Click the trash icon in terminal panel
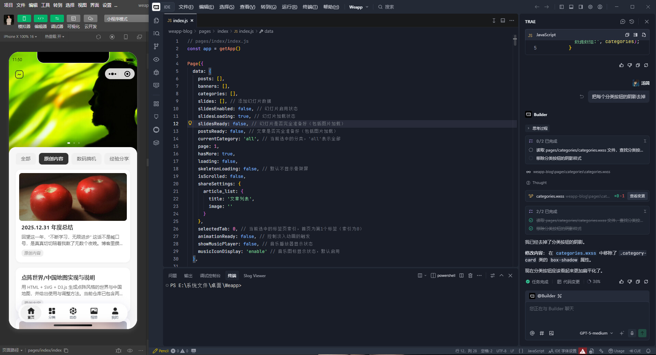656x355 pixels. pyautogui.click(x=470, y=275)
